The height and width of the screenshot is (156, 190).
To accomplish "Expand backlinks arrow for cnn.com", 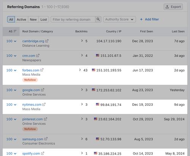I will coord(82,55).
